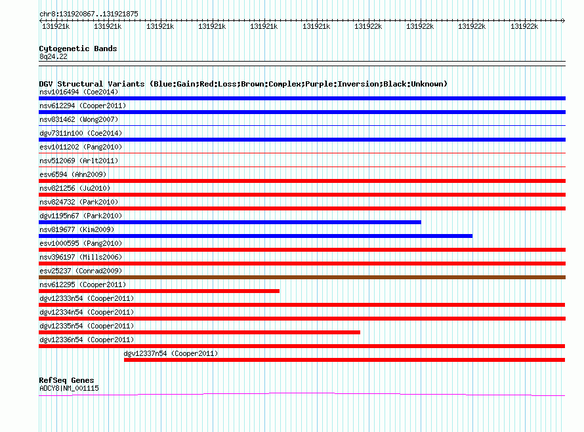The image size is (584, 432).
Task: Click the esv6594 (Ahn2009) label
Action: [x=73, y=174]
